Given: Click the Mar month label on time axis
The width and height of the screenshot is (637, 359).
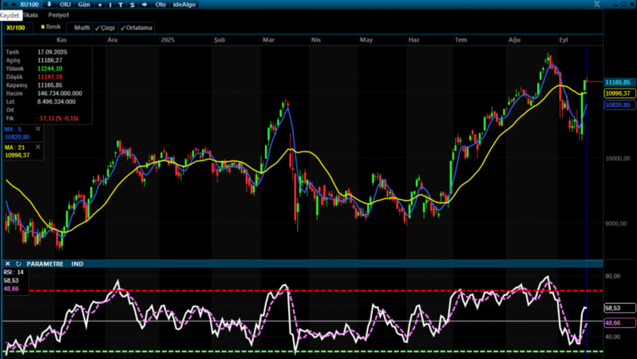Looking at the screenshot, I should click(x=268, y=40).
